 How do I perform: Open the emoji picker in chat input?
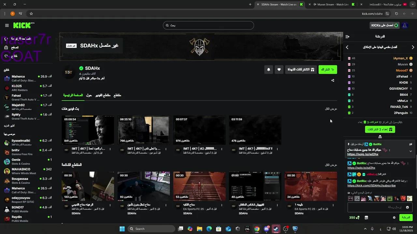pos(407,207)
